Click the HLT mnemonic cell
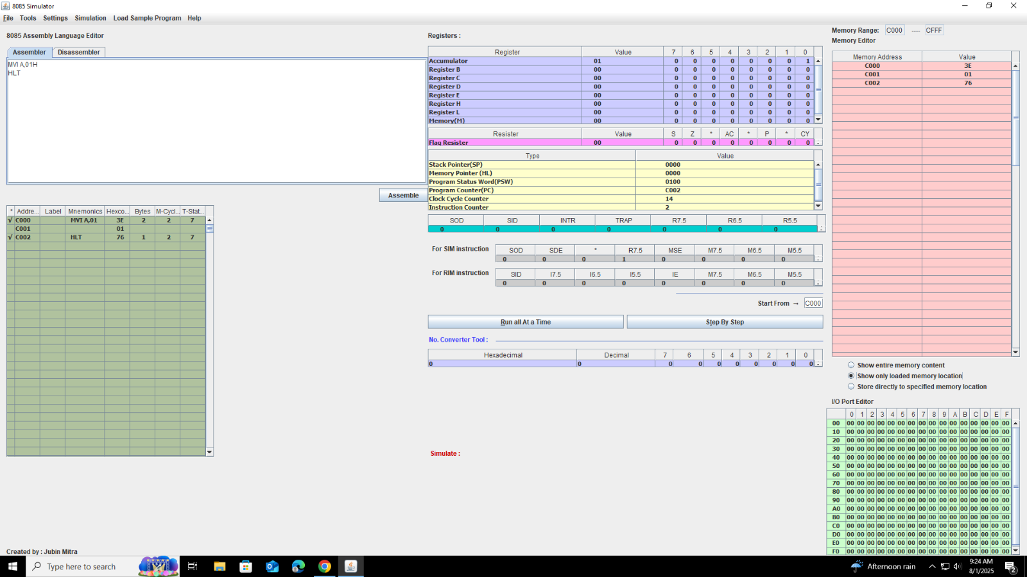1027x577 pixels. (x=84, y=237)
